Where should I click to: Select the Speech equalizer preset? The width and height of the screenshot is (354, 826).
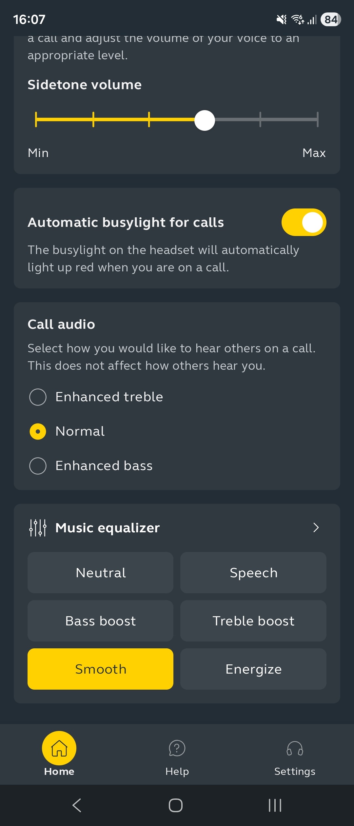(x=253, y=573)
